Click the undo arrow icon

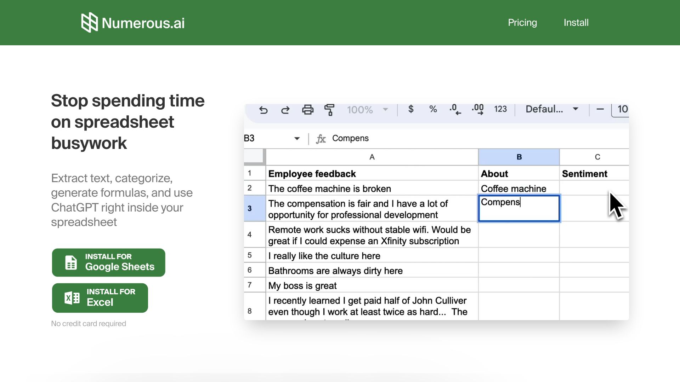(263, 110)
